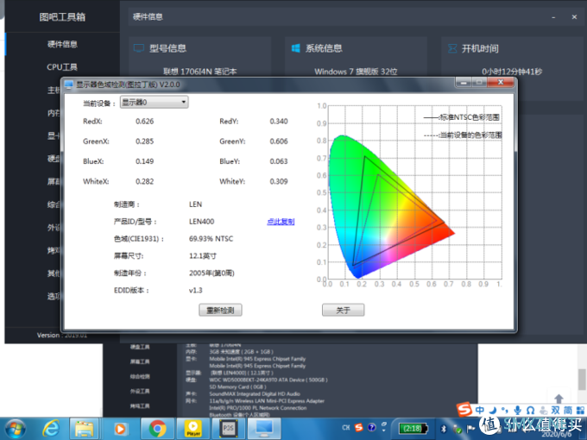Viewport: 587px width, 440px height.
Task: Open the Windows Start menu
Action: pos(16,427)
